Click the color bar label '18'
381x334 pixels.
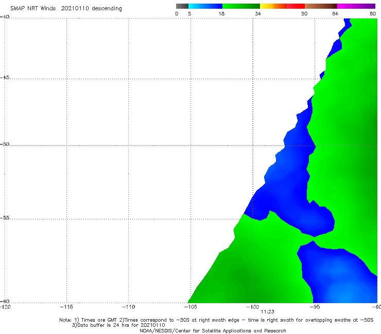coord(221,13)
